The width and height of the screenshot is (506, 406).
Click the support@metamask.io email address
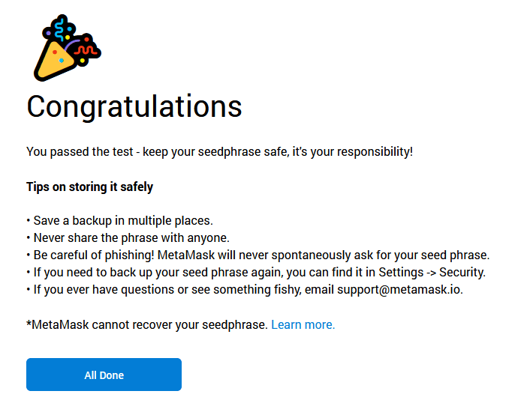coord(399,290)
